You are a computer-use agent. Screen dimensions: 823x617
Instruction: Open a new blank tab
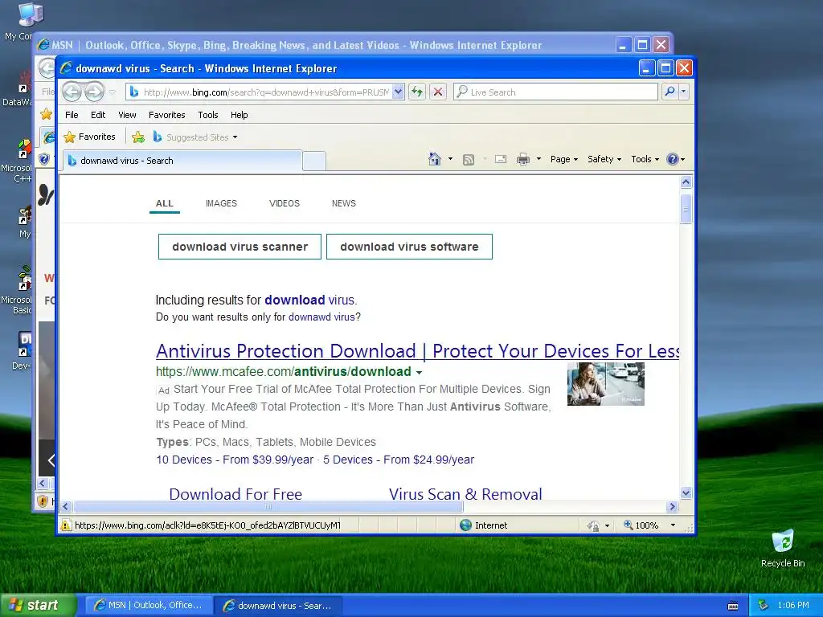[x=314, y=161]
